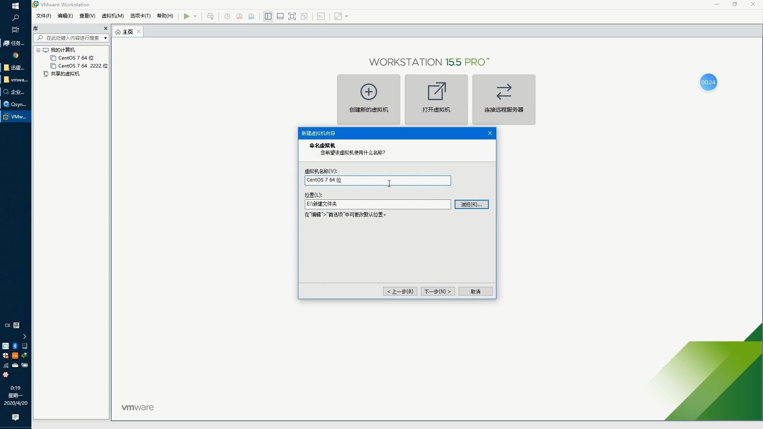
Task: Click the taskbar search magnifier icon
Action: point(15,18)
